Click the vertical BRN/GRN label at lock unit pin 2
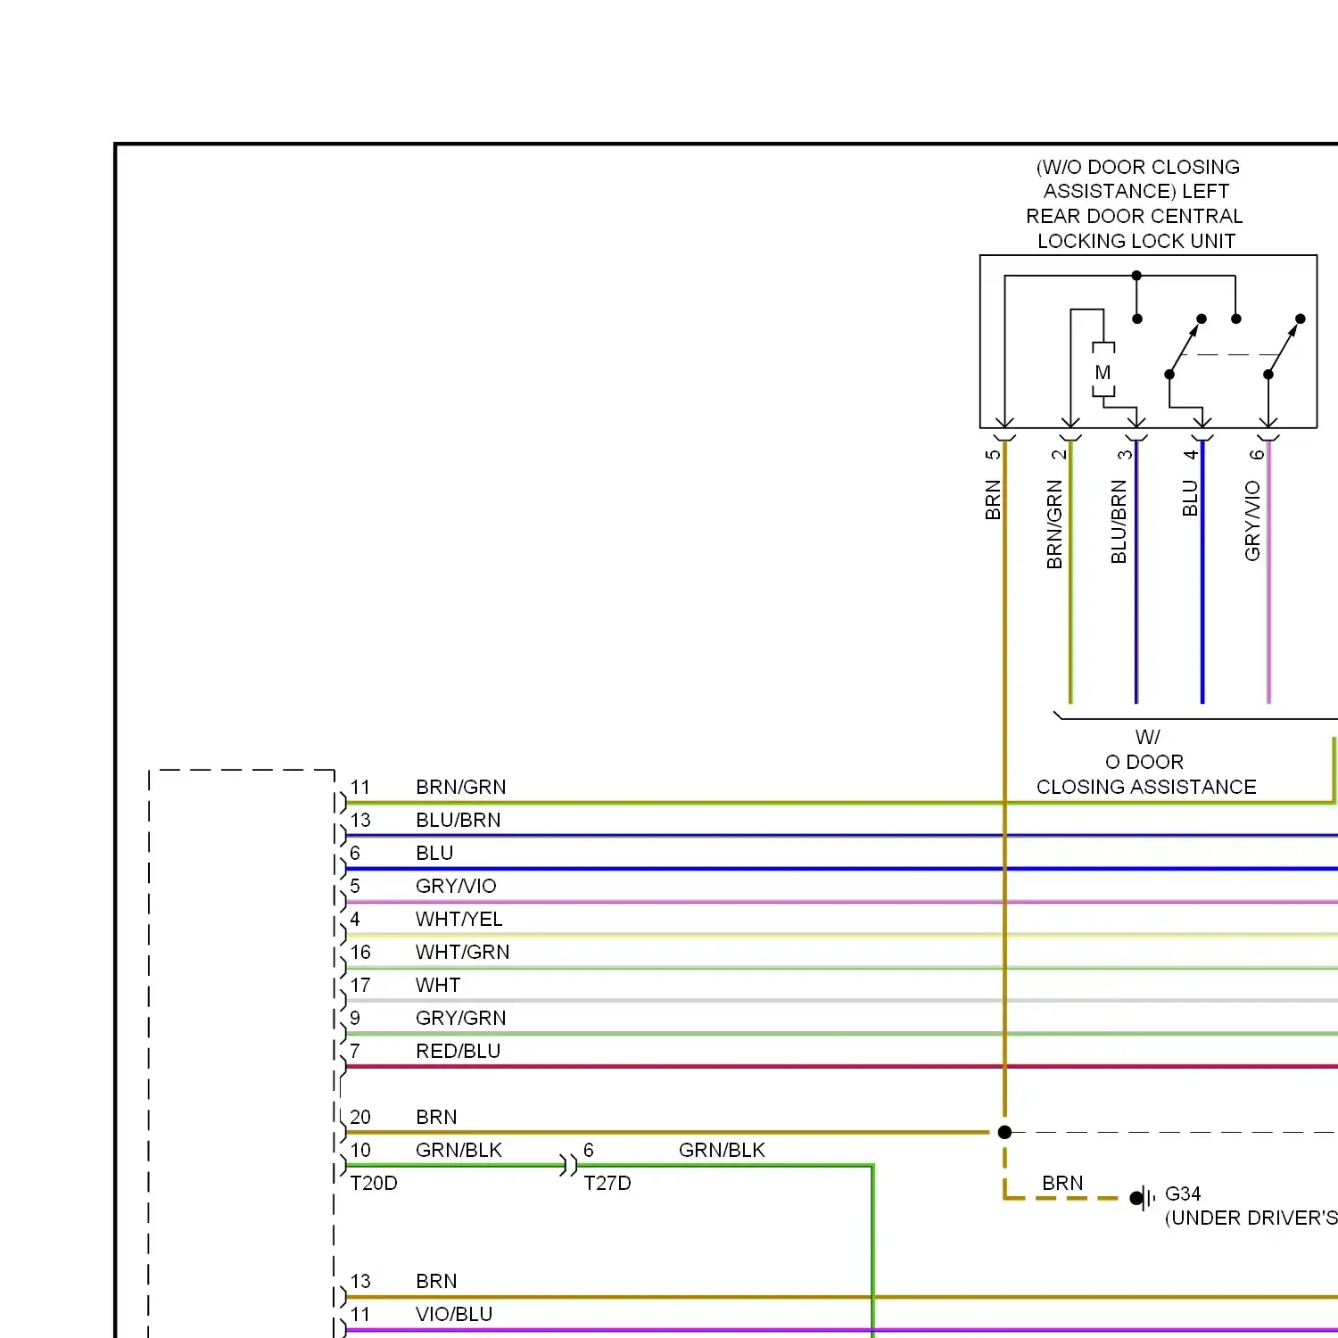The image size is (1338, 1338). pos(1054,524)
